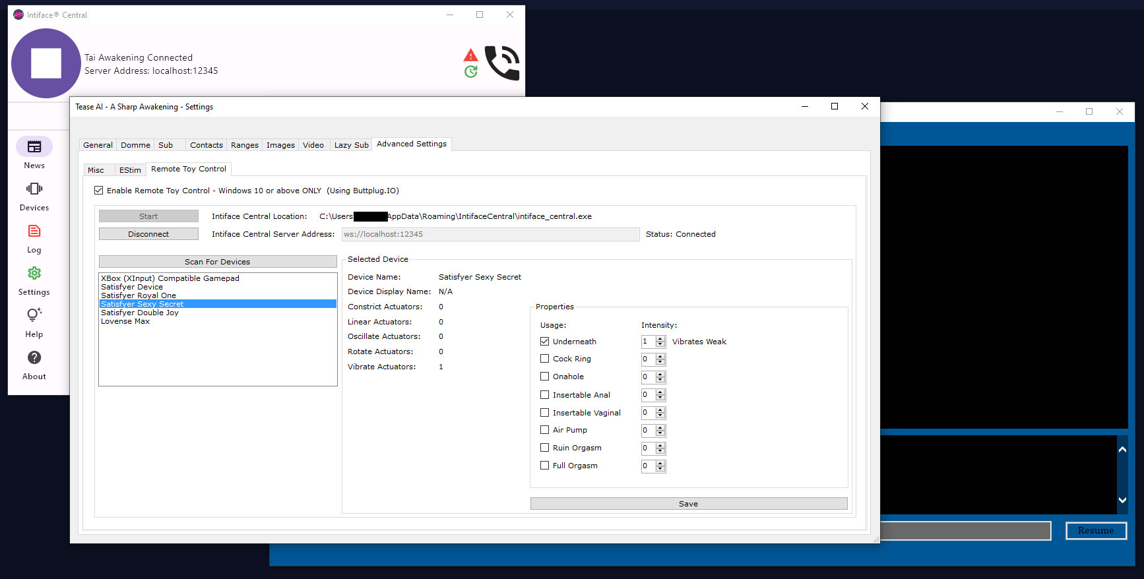Open the Images tab
1144x579 pixels.
pos(280,145)
